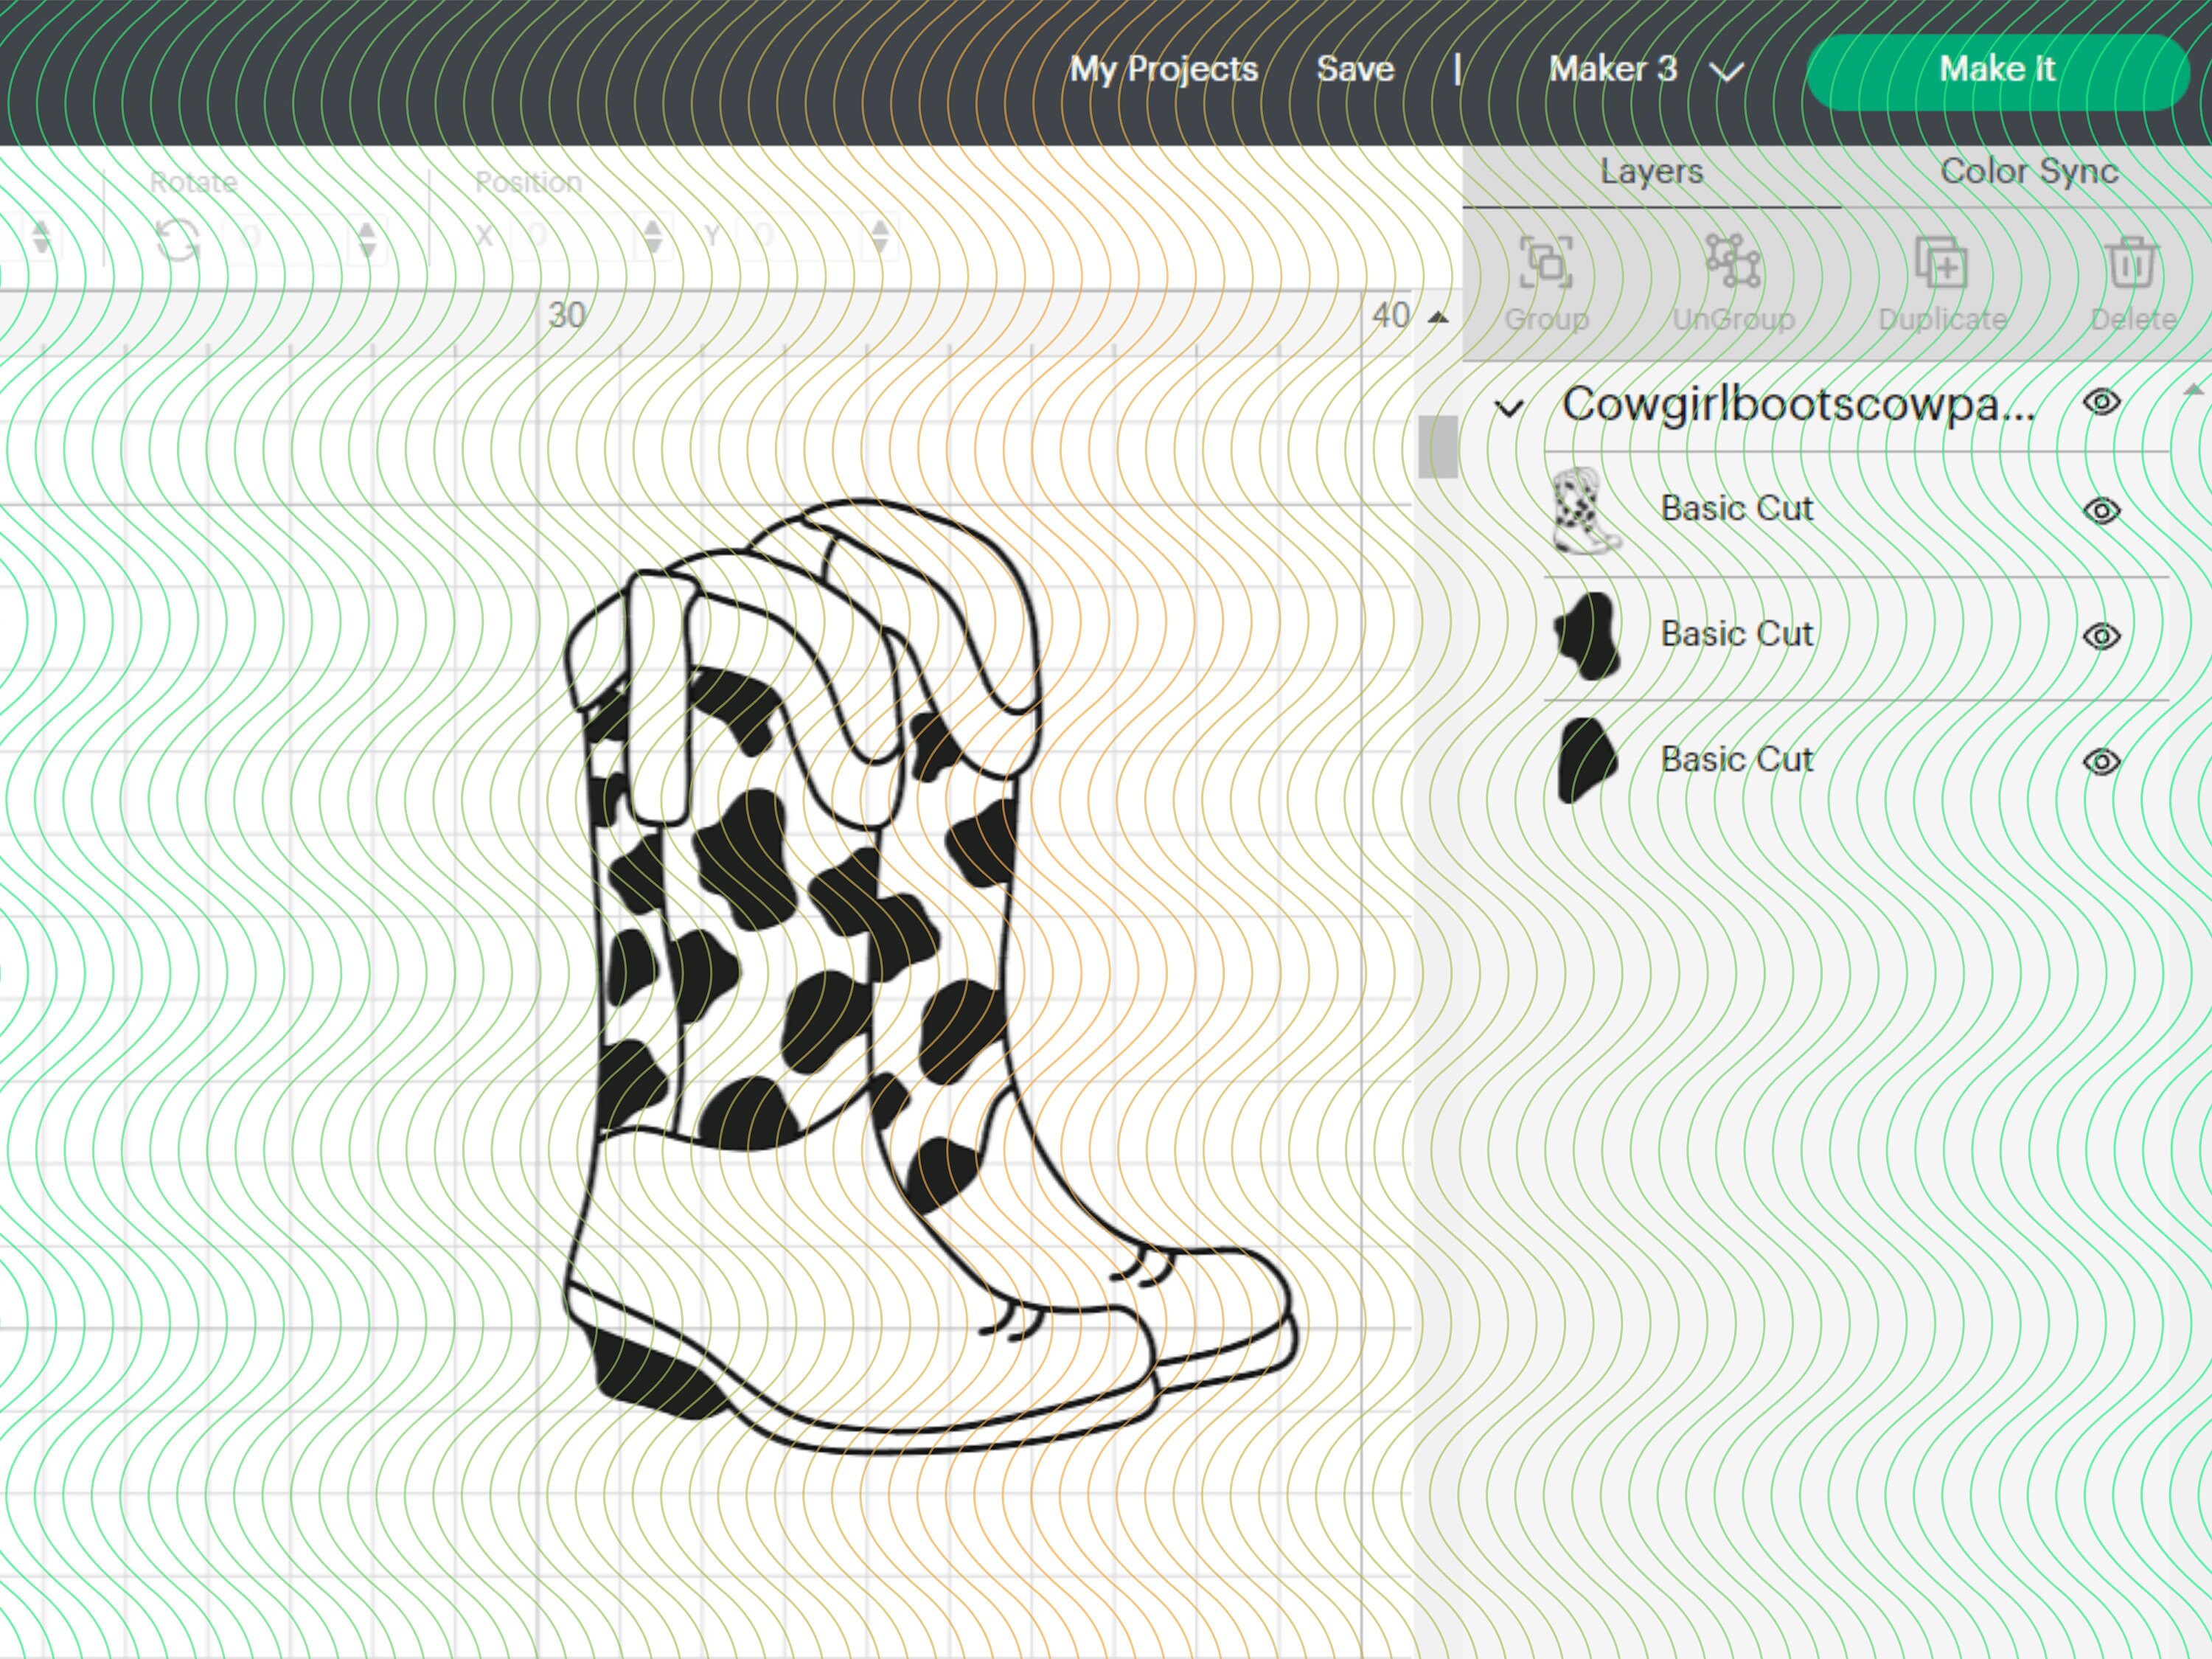Select the single spot layer thumbnail
The height and width of the screenshot is (1659, 2212).
pos(1586,760)
